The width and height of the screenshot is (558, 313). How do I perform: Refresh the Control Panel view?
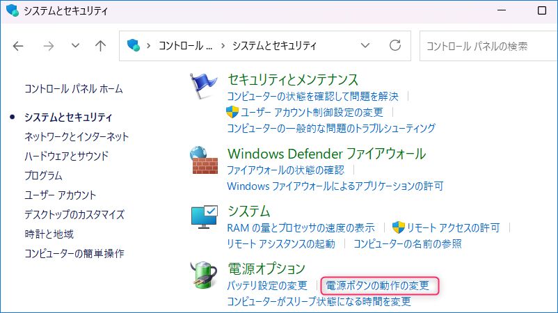pos(395,46)
